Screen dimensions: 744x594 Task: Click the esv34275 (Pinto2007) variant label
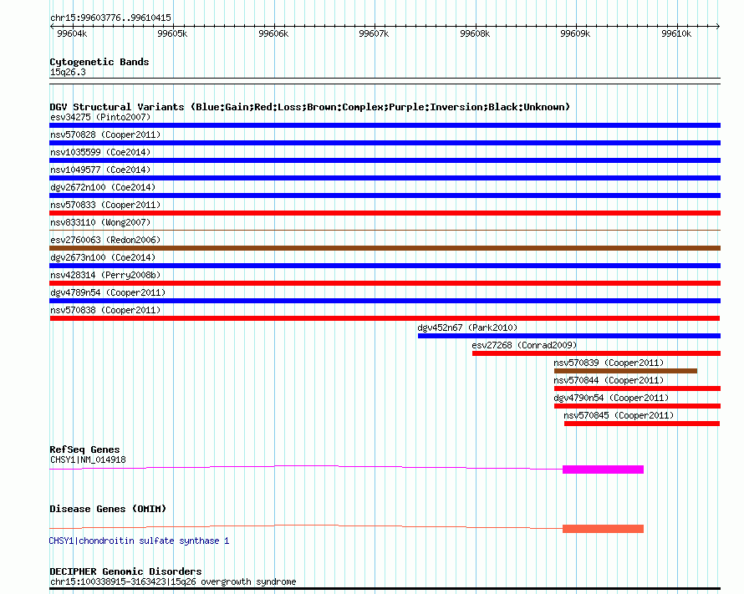(x=100, y=118)
